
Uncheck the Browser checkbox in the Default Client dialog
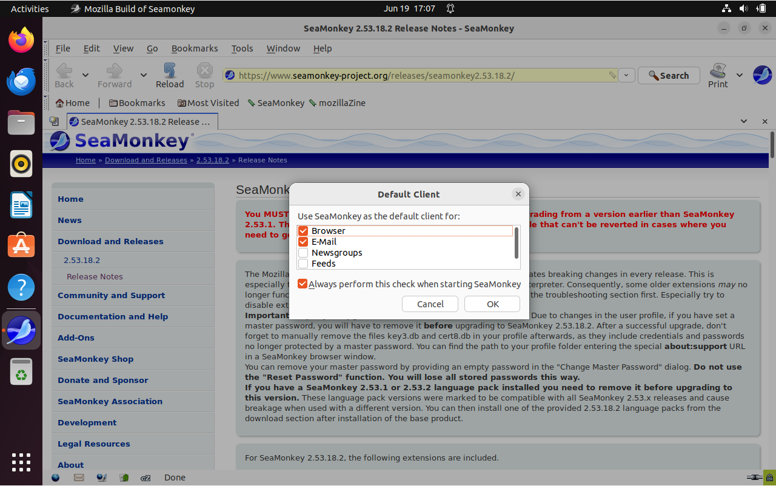pyautogui.click(x=303, y=231)
